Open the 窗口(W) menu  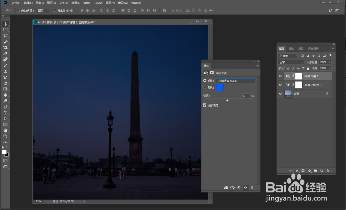(123, 3)
